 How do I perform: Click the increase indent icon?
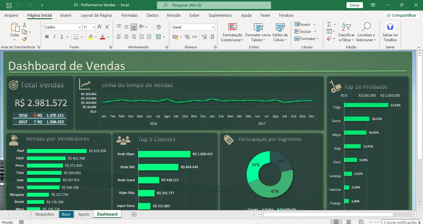148,37
